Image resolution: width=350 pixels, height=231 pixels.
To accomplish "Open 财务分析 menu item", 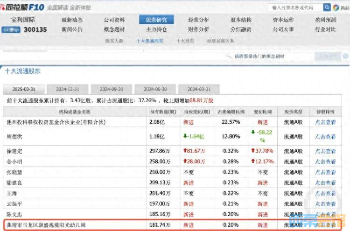I will coord(199,29).
